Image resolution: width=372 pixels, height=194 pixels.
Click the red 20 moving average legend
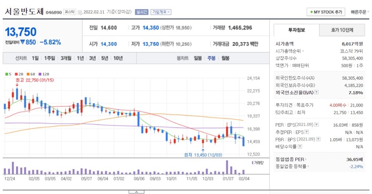[19, 74]
